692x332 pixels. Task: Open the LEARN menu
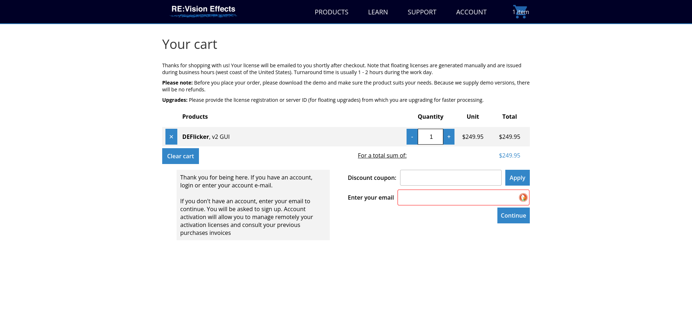378,12
